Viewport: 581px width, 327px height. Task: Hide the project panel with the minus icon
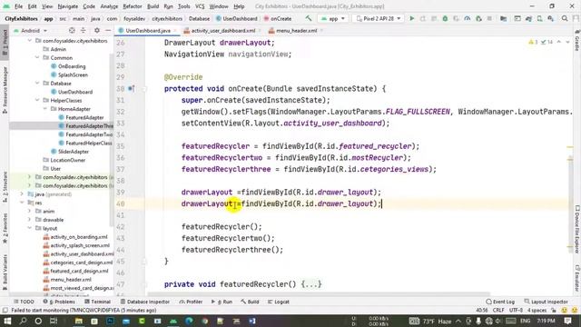[108, 30]
